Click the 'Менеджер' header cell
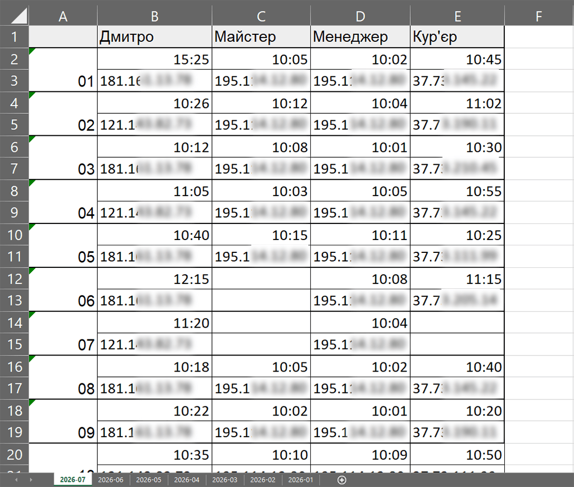Image resolution: width=574 pixels, height=487 pixels. 360,37
